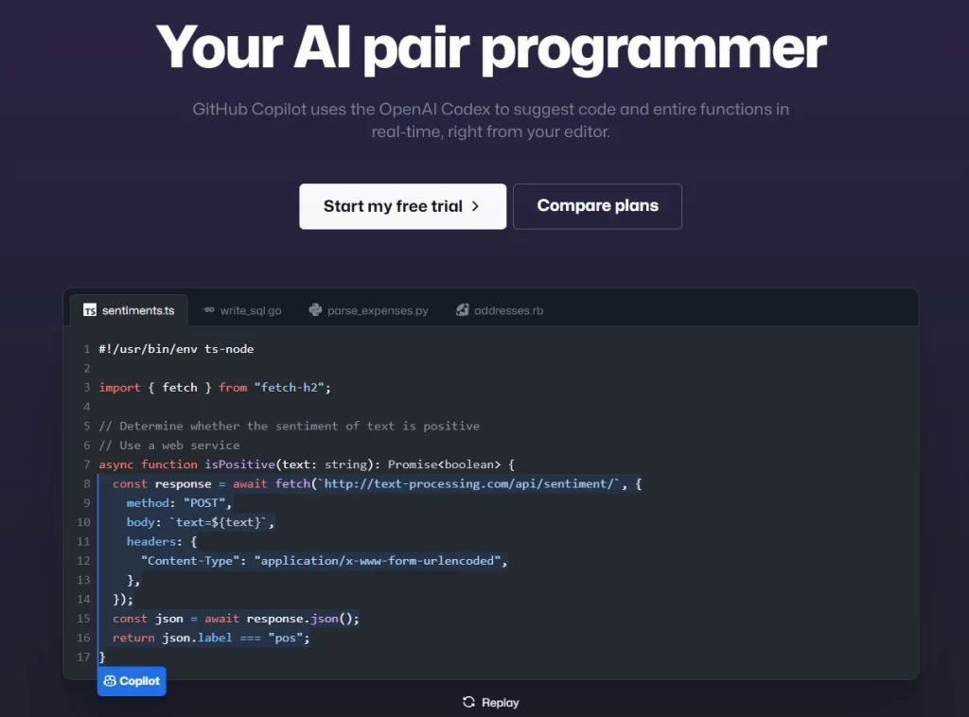Open the Compare plans page

click(x=597, y=206)
